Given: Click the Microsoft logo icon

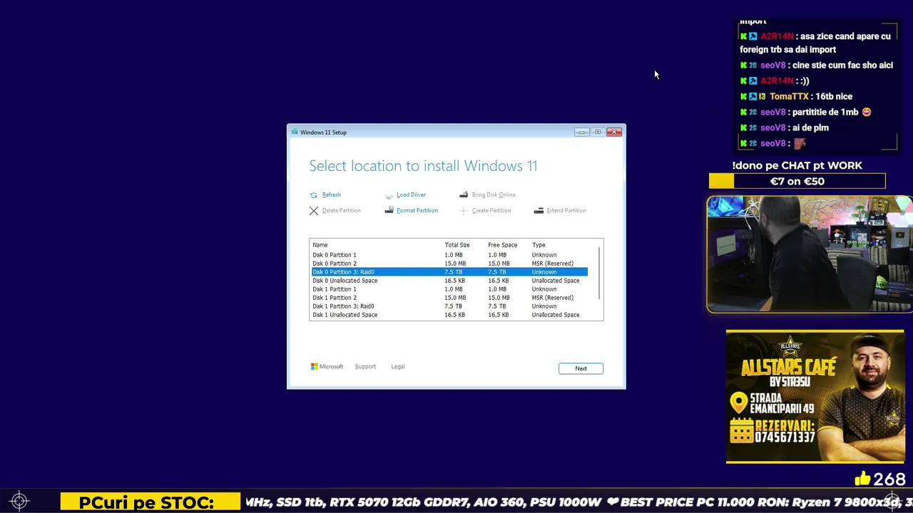Looking at the screenshot, I should 314,367.
